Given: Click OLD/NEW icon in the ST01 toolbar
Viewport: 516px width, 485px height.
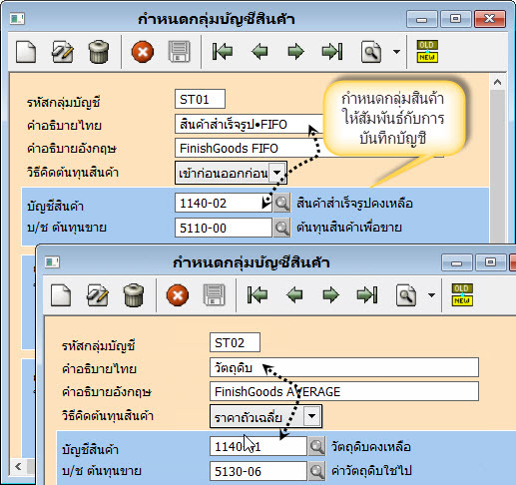Looking at the screenshot, I should point(427,52).
